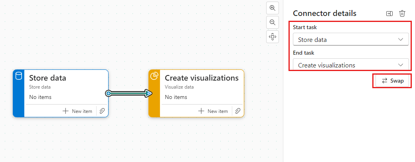The height and width of the screenshot is (162, 415).
Task: Add New item to Create visualizations task
Action: [213, 111]
